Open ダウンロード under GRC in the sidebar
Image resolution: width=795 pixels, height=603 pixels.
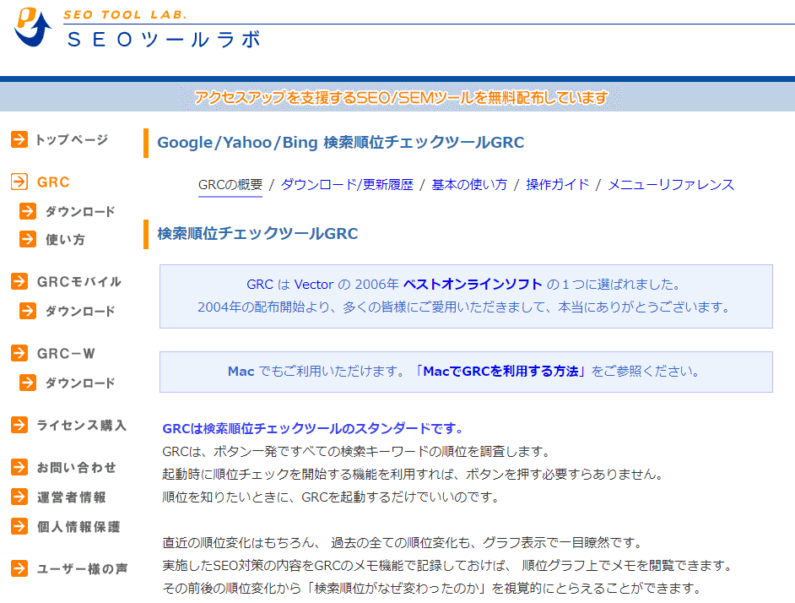pos(80,211)
